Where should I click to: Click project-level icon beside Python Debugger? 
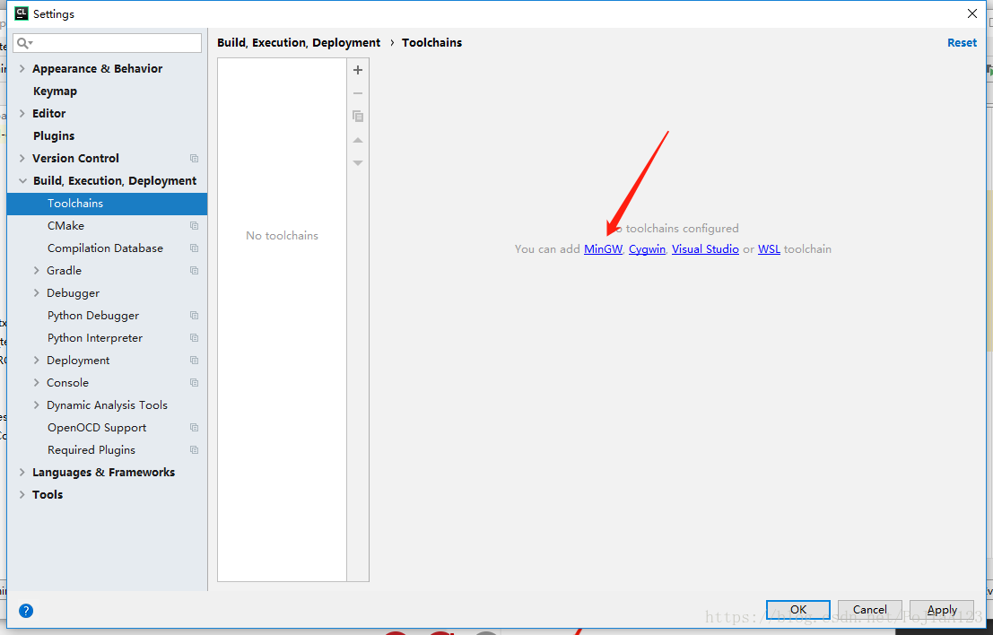click(x=195, y=316)
